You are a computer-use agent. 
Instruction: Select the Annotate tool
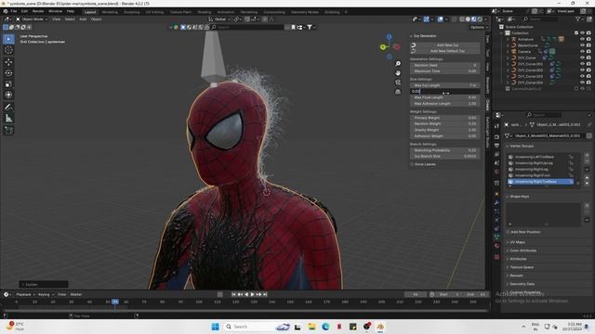point(8,108)
